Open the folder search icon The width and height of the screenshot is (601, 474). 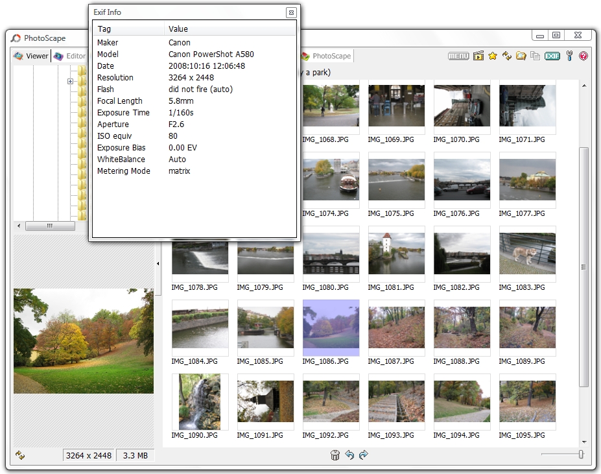[521, 56]
